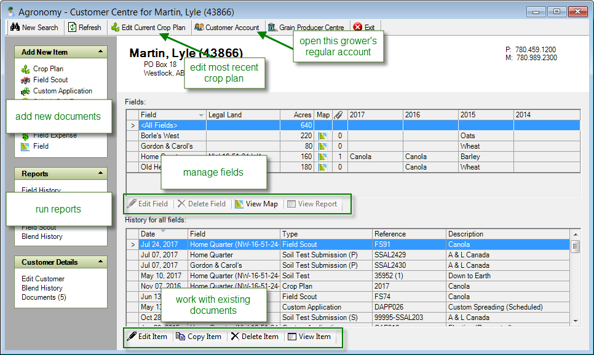Select Nov 07, 2016 Crop Plan row
This screenshot has height=355, width=594.
348,286
